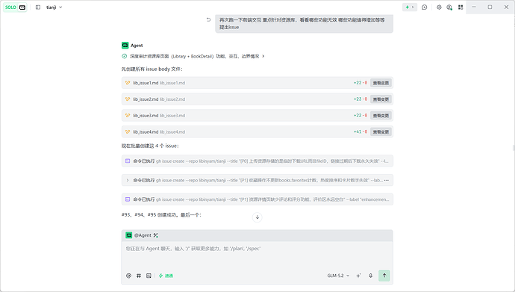The height and width of the screenshot is (292, 515).
Task: Open settings gear icon in header
Action: 439,7
